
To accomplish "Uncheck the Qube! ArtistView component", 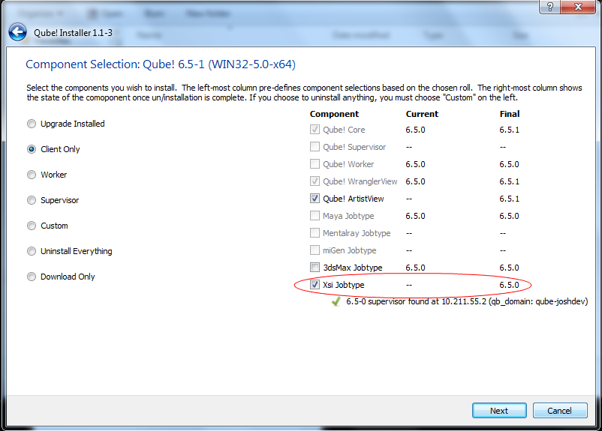I will tap(315, 199).
